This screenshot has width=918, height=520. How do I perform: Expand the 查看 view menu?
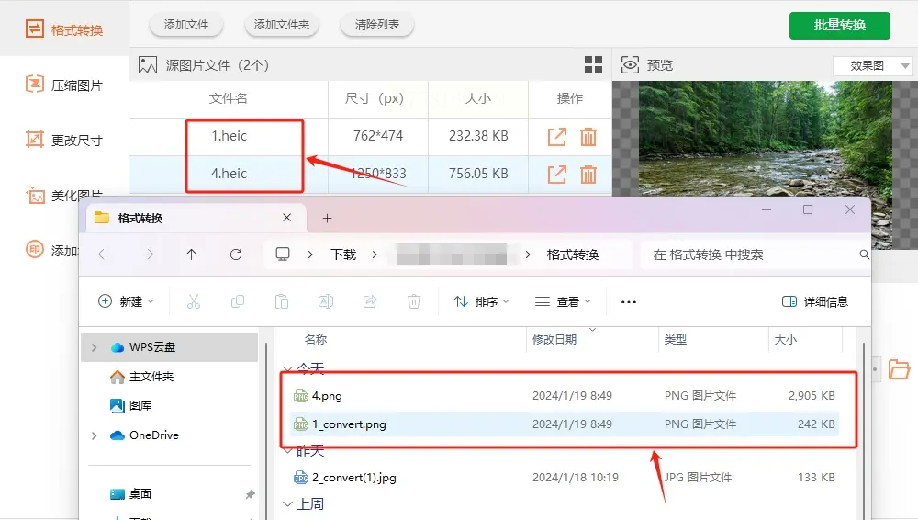click(x=563, y=301)
